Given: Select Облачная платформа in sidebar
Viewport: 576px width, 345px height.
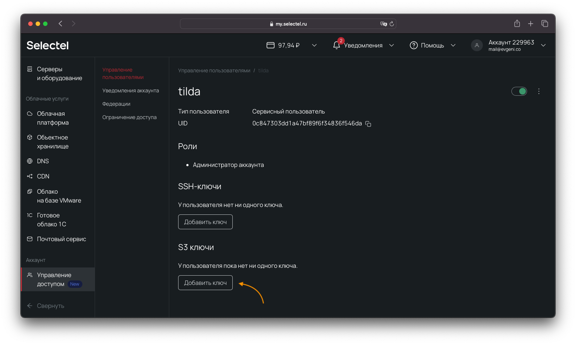Looking at the screenshot, I should tap(53, 118).
